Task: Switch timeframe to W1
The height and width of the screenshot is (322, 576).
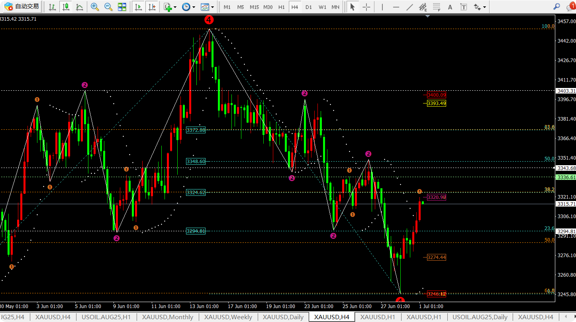Action: pyautogui.click(x=322, y=7)
